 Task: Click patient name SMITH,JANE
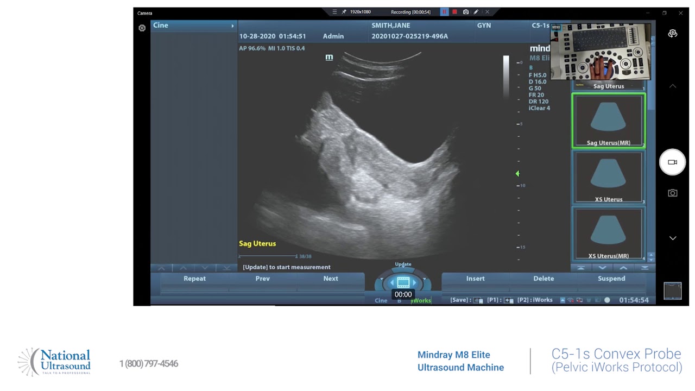[x=390, y=26]
